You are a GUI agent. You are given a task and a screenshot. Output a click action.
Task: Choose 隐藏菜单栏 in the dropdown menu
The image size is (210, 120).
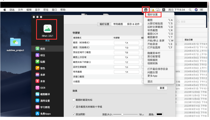[159, 53]
